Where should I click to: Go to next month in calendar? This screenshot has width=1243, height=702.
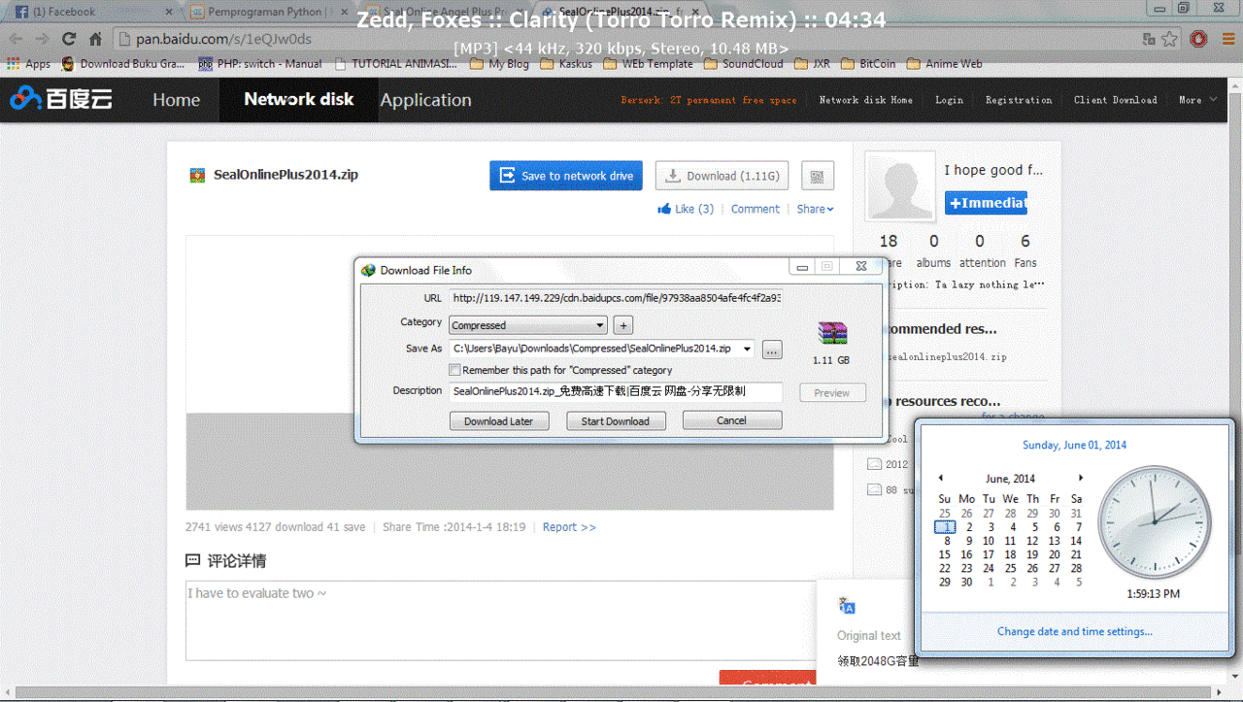1081,479
